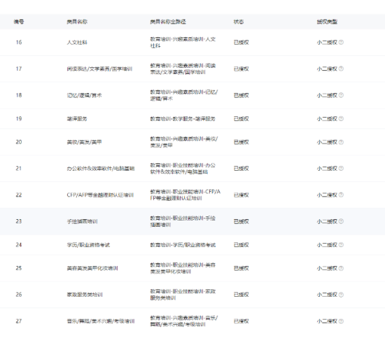Click help icon beside row 16 小二授权
This screenshot has height=343, width=385.
[x=341, y=42]
